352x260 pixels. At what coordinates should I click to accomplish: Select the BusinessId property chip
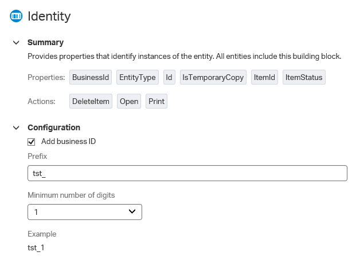91,77
